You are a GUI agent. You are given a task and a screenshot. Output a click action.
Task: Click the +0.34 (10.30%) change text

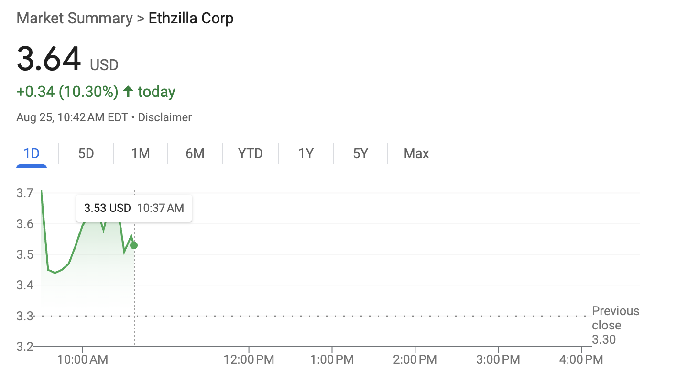pyautogui.click(x=67, y=91)
